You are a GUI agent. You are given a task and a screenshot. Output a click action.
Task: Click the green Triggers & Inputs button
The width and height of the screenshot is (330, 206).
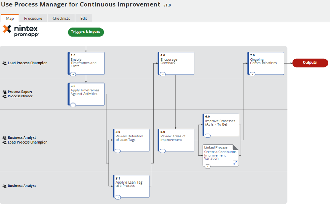(86, 32)
